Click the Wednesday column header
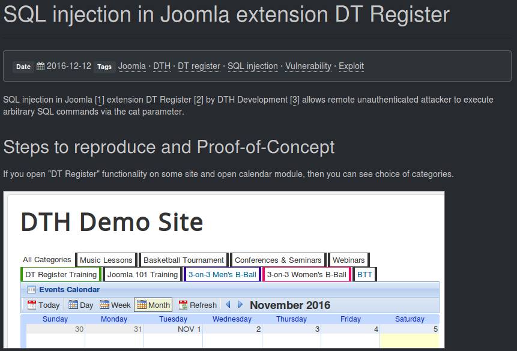The image size is (517, 351). coord(232,319)
